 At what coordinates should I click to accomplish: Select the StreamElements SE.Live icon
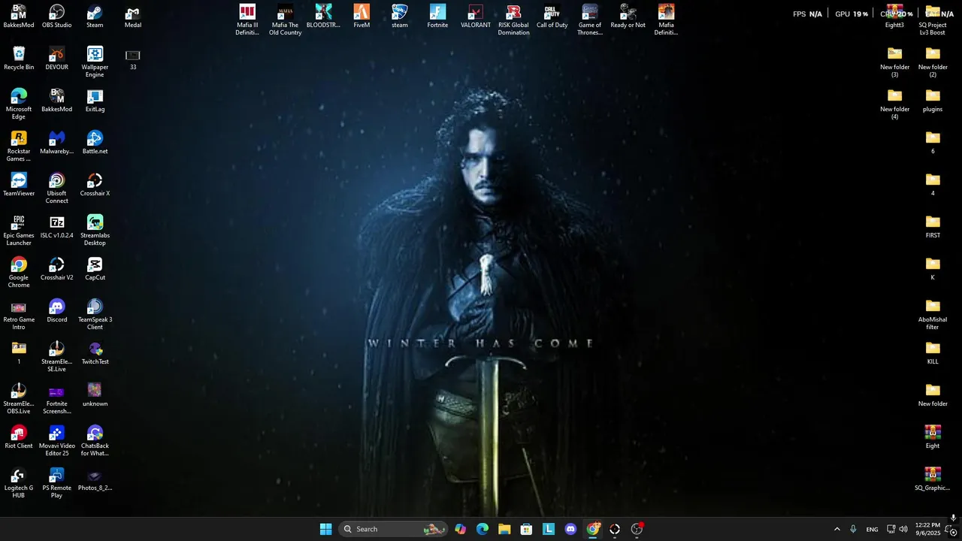click(x=56, y=357)
